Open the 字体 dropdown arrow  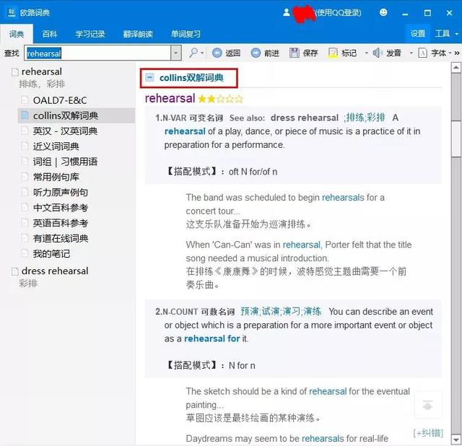(450, 53)
